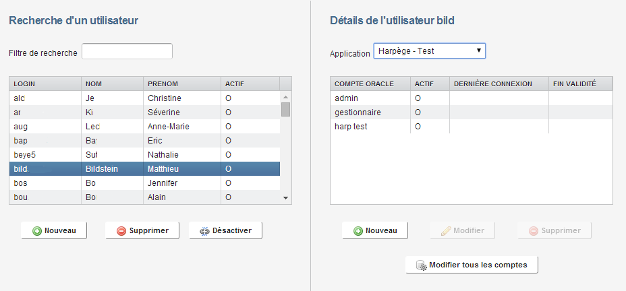Viewport: 626px width, 291px height.
Task: Select user row with prénom Anne-Marie
Action: (x=144, y=127)
